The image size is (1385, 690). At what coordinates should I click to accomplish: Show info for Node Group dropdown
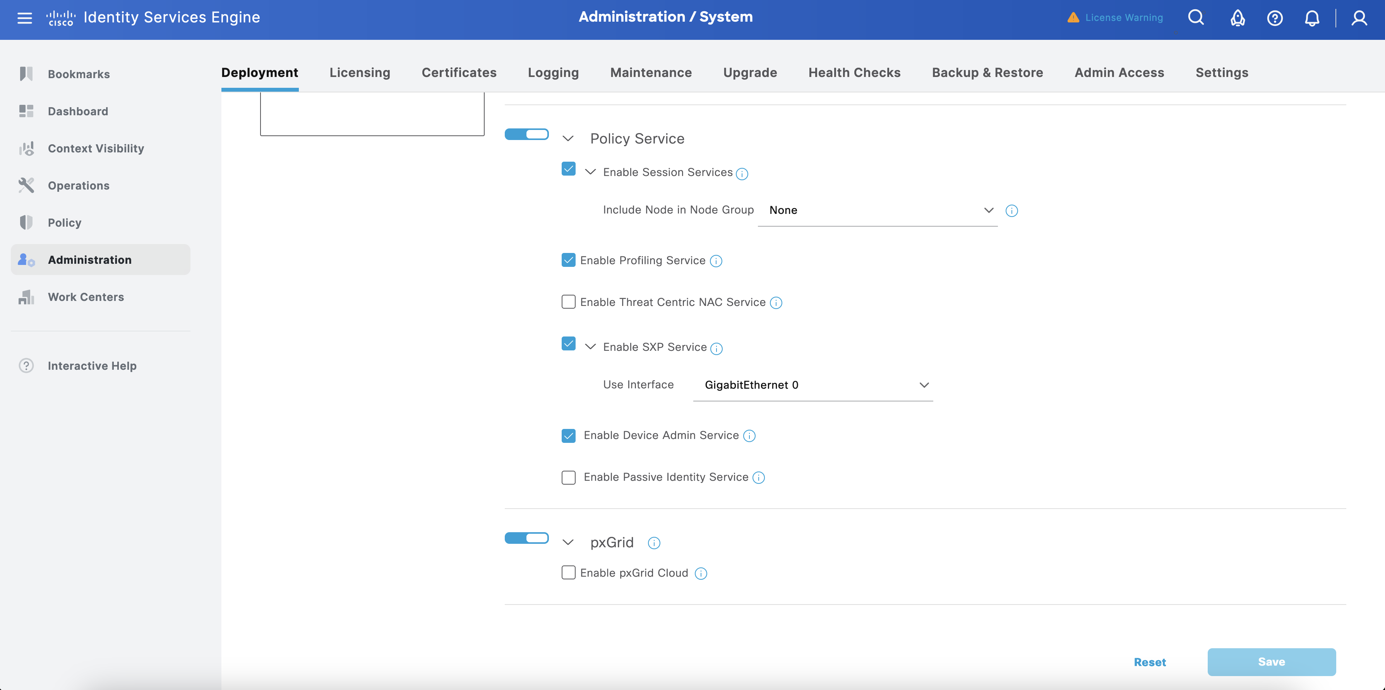tap(1011, 211)
